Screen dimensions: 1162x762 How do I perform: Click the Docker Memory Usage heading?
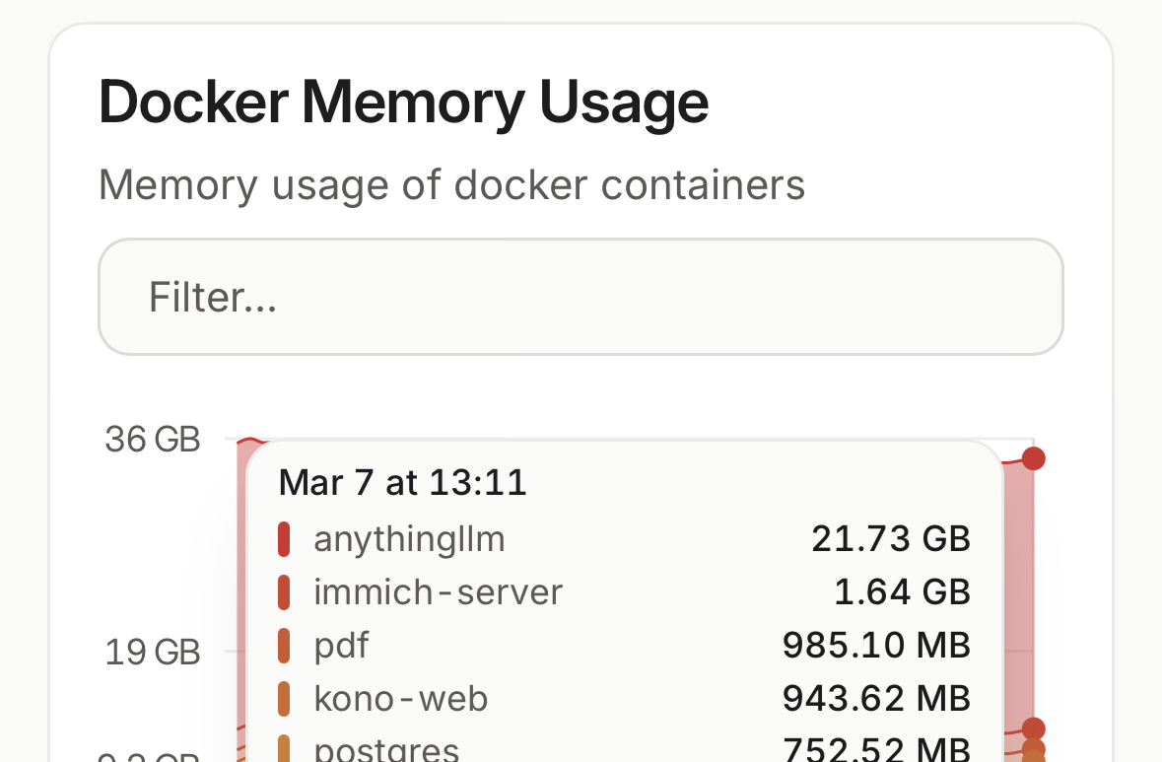[x=404, y=103]
